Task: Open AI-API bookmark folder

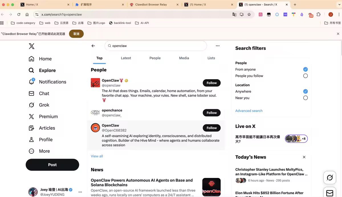Action: 142,23
